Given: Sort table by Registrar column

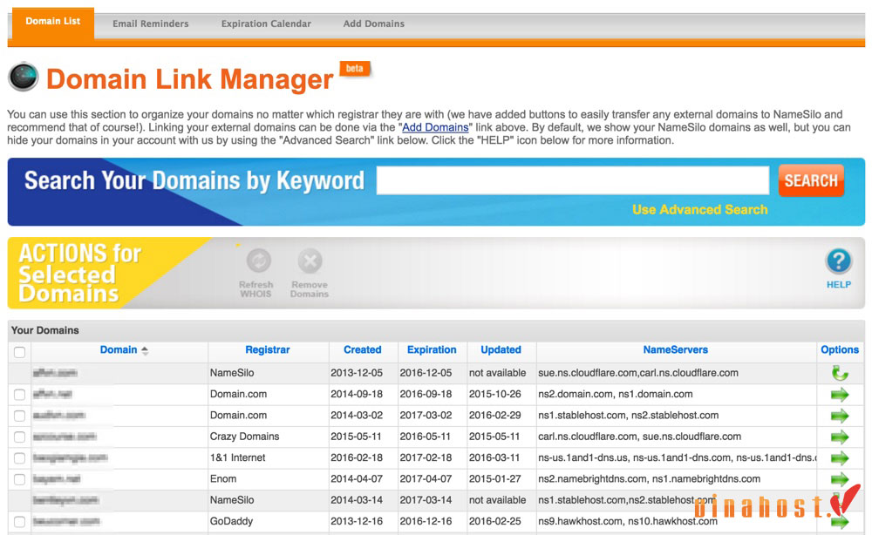Looking at the screenshot, I should [268, 350].
